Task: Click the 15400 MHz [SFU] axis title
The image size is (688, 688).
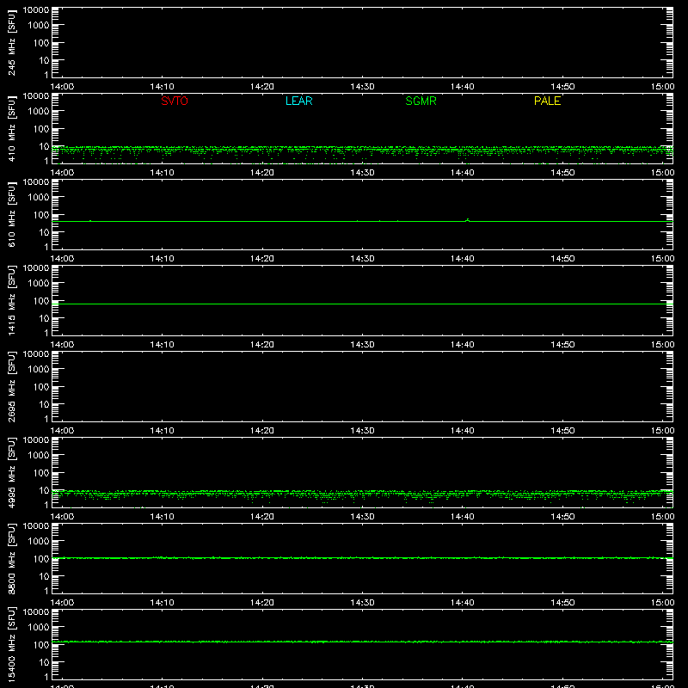Action: tap(12, 644)
